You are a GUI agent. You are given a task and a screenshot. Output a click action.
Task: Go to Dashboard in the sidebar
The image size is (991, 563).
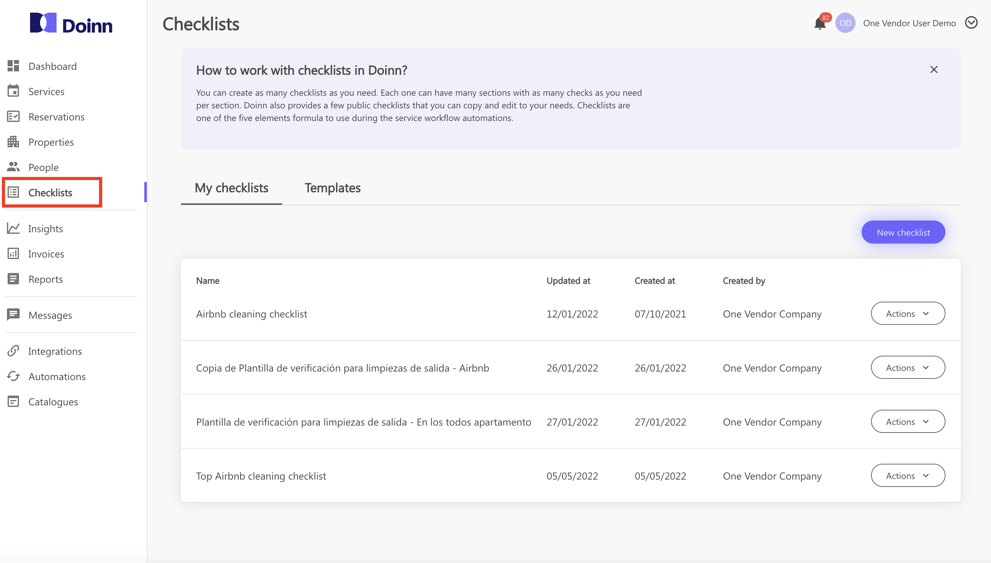click(52, 66)
